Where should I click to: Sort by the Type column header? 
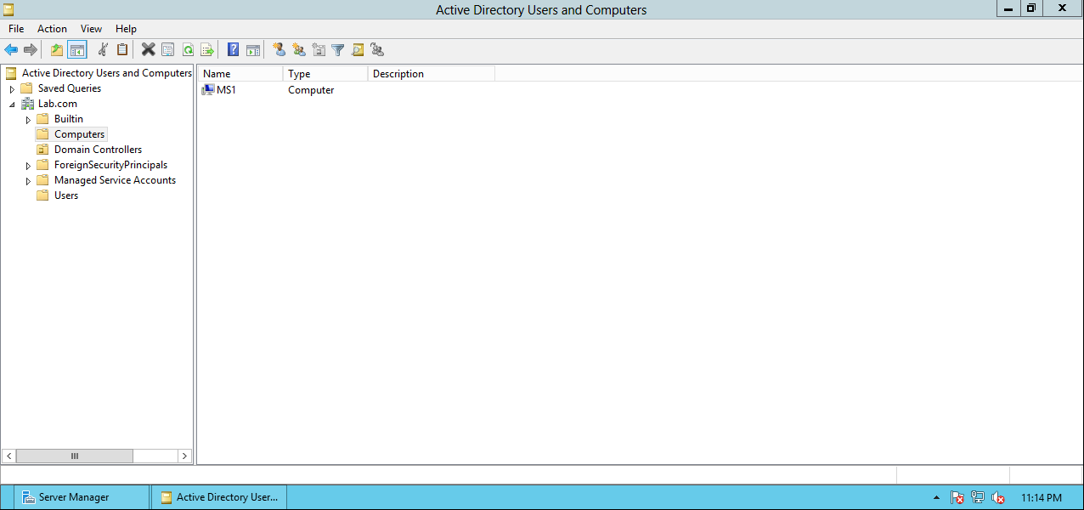(x=325, y=74)
